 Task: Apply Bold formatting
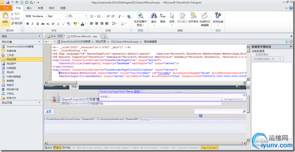28,24
